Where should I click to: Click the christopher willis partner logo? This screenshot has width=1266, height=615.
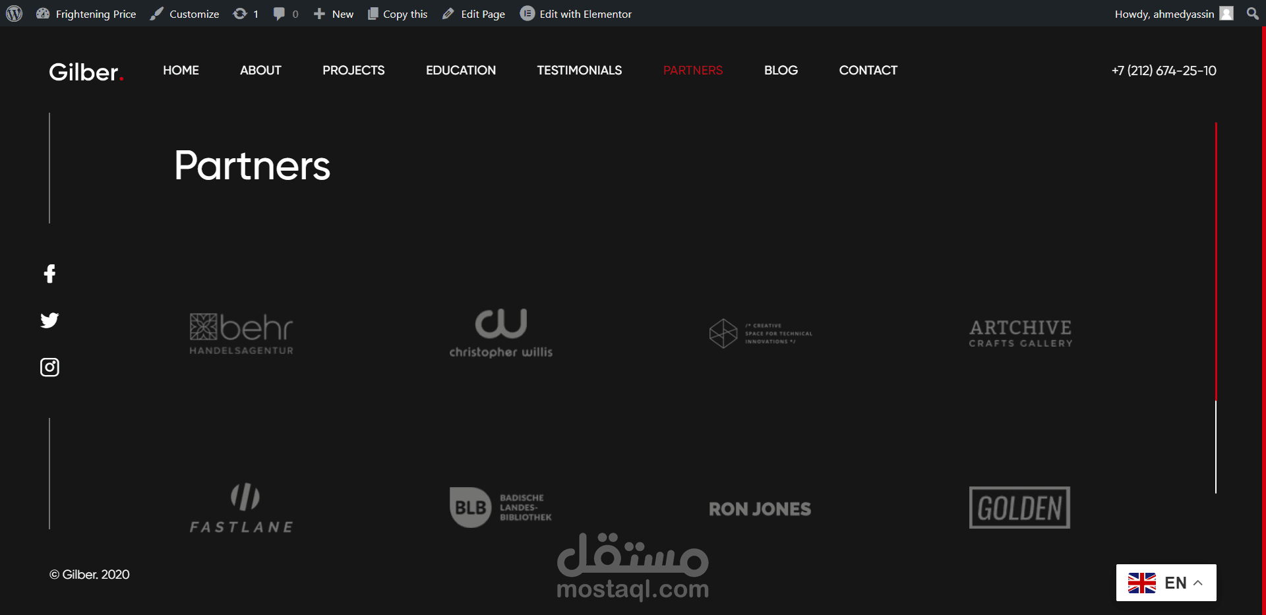click(x=501, y=334)
